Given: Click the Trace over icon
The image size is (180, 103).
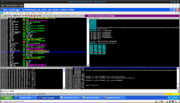Looking at the screenshot, I should 34,16.
